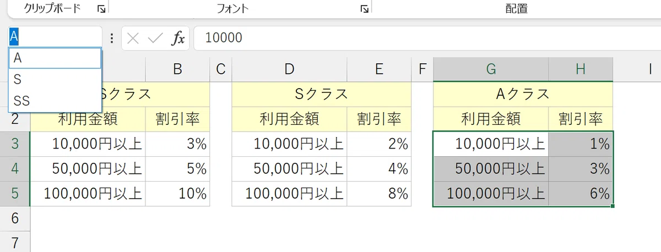Click the cancel X icon in formula bar
Image resolution: width=661 pixels, height=252 pixels.
tap(133, 38)
